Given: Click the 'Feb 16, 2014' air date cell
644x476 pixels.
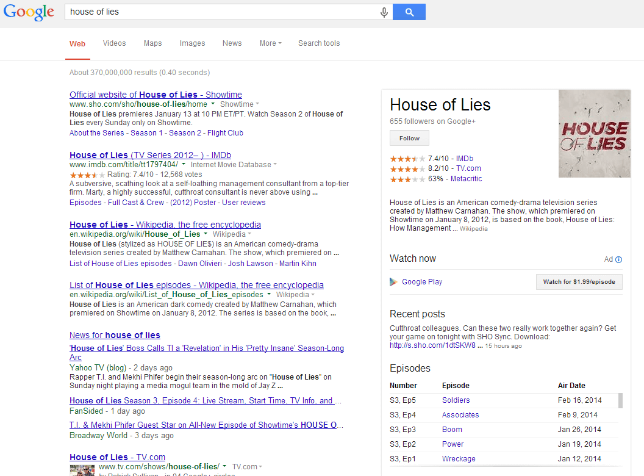Looking at the screenshot, I should pyautogui.click(x=579, y=400).
